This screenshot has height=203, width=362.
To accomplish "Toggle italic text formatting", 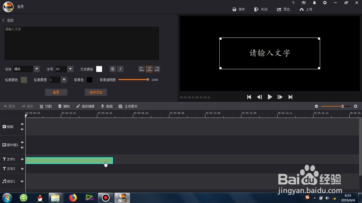I will 120,69.
